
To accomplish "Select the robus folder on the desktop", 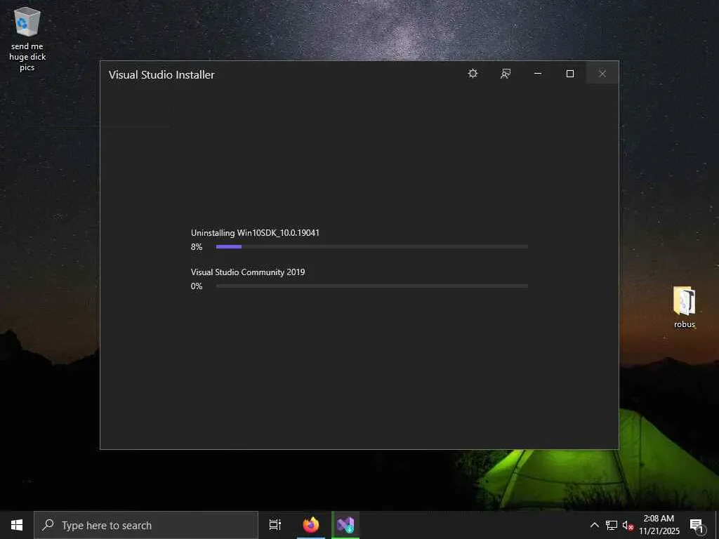I will coord(684,307).
